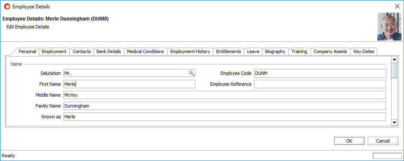Screen dimensions: 404x161
Task: Click the Family Name field with Dunningham
Action: coord(225,106)
